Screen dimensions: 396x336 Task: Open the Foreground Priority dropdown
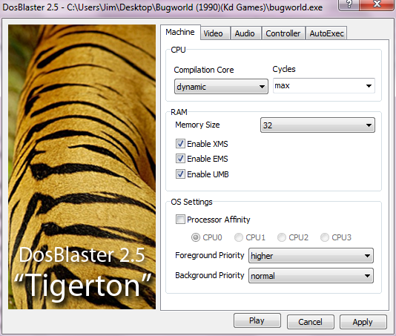click(x=311, y=256)
